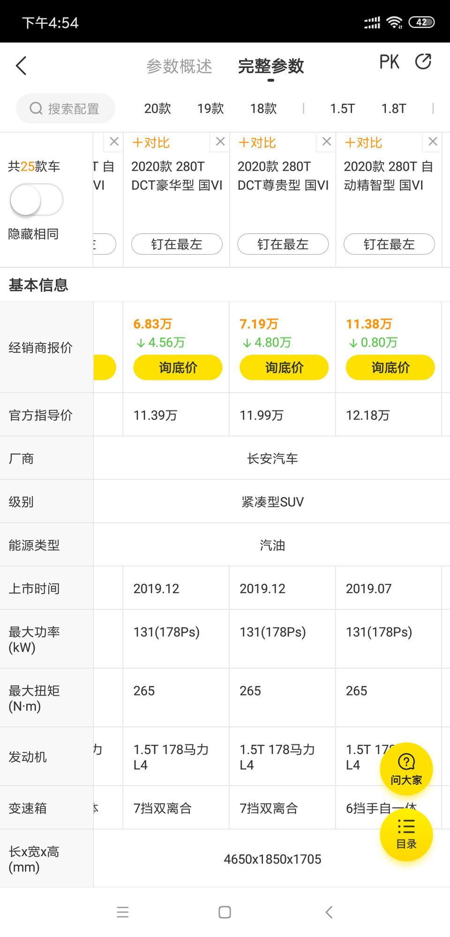Filter by 19款 model year
Image resolution: width=450 pixels, height=937 pixels.
coord(210,109)
